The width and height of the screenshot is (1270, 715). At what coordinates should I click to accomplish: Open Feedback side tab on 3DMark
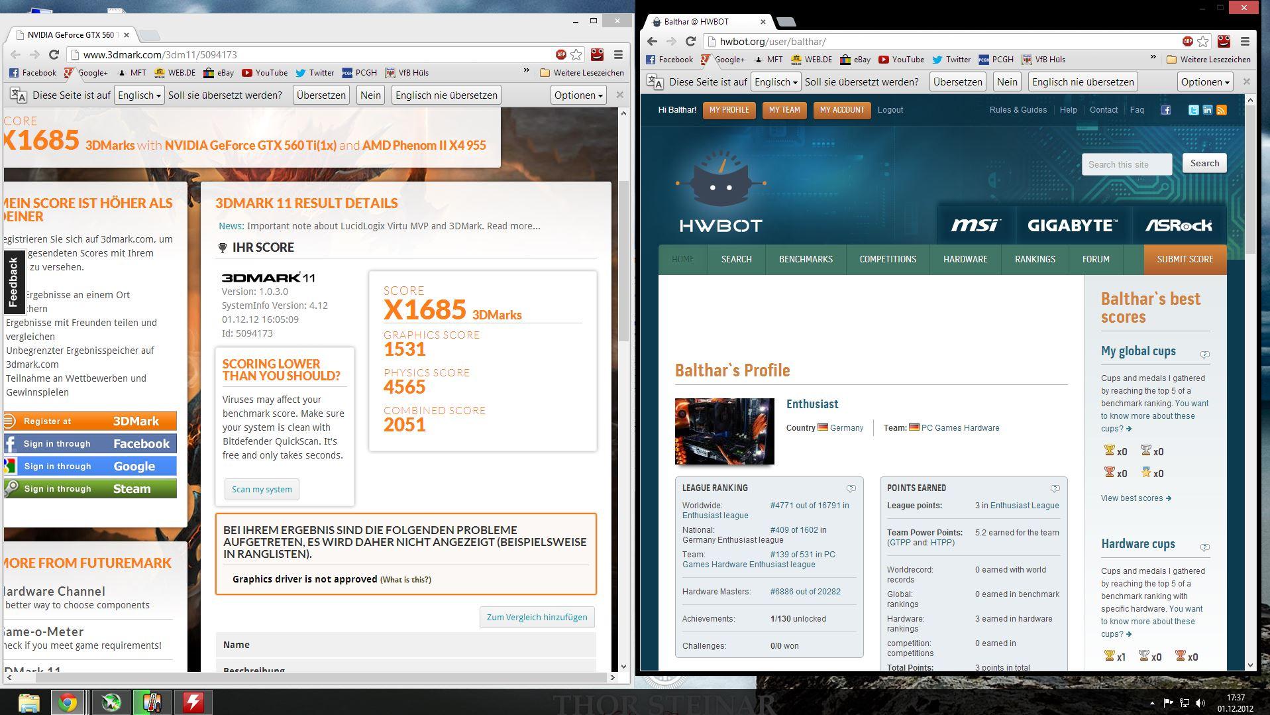[x=13, y=283]
